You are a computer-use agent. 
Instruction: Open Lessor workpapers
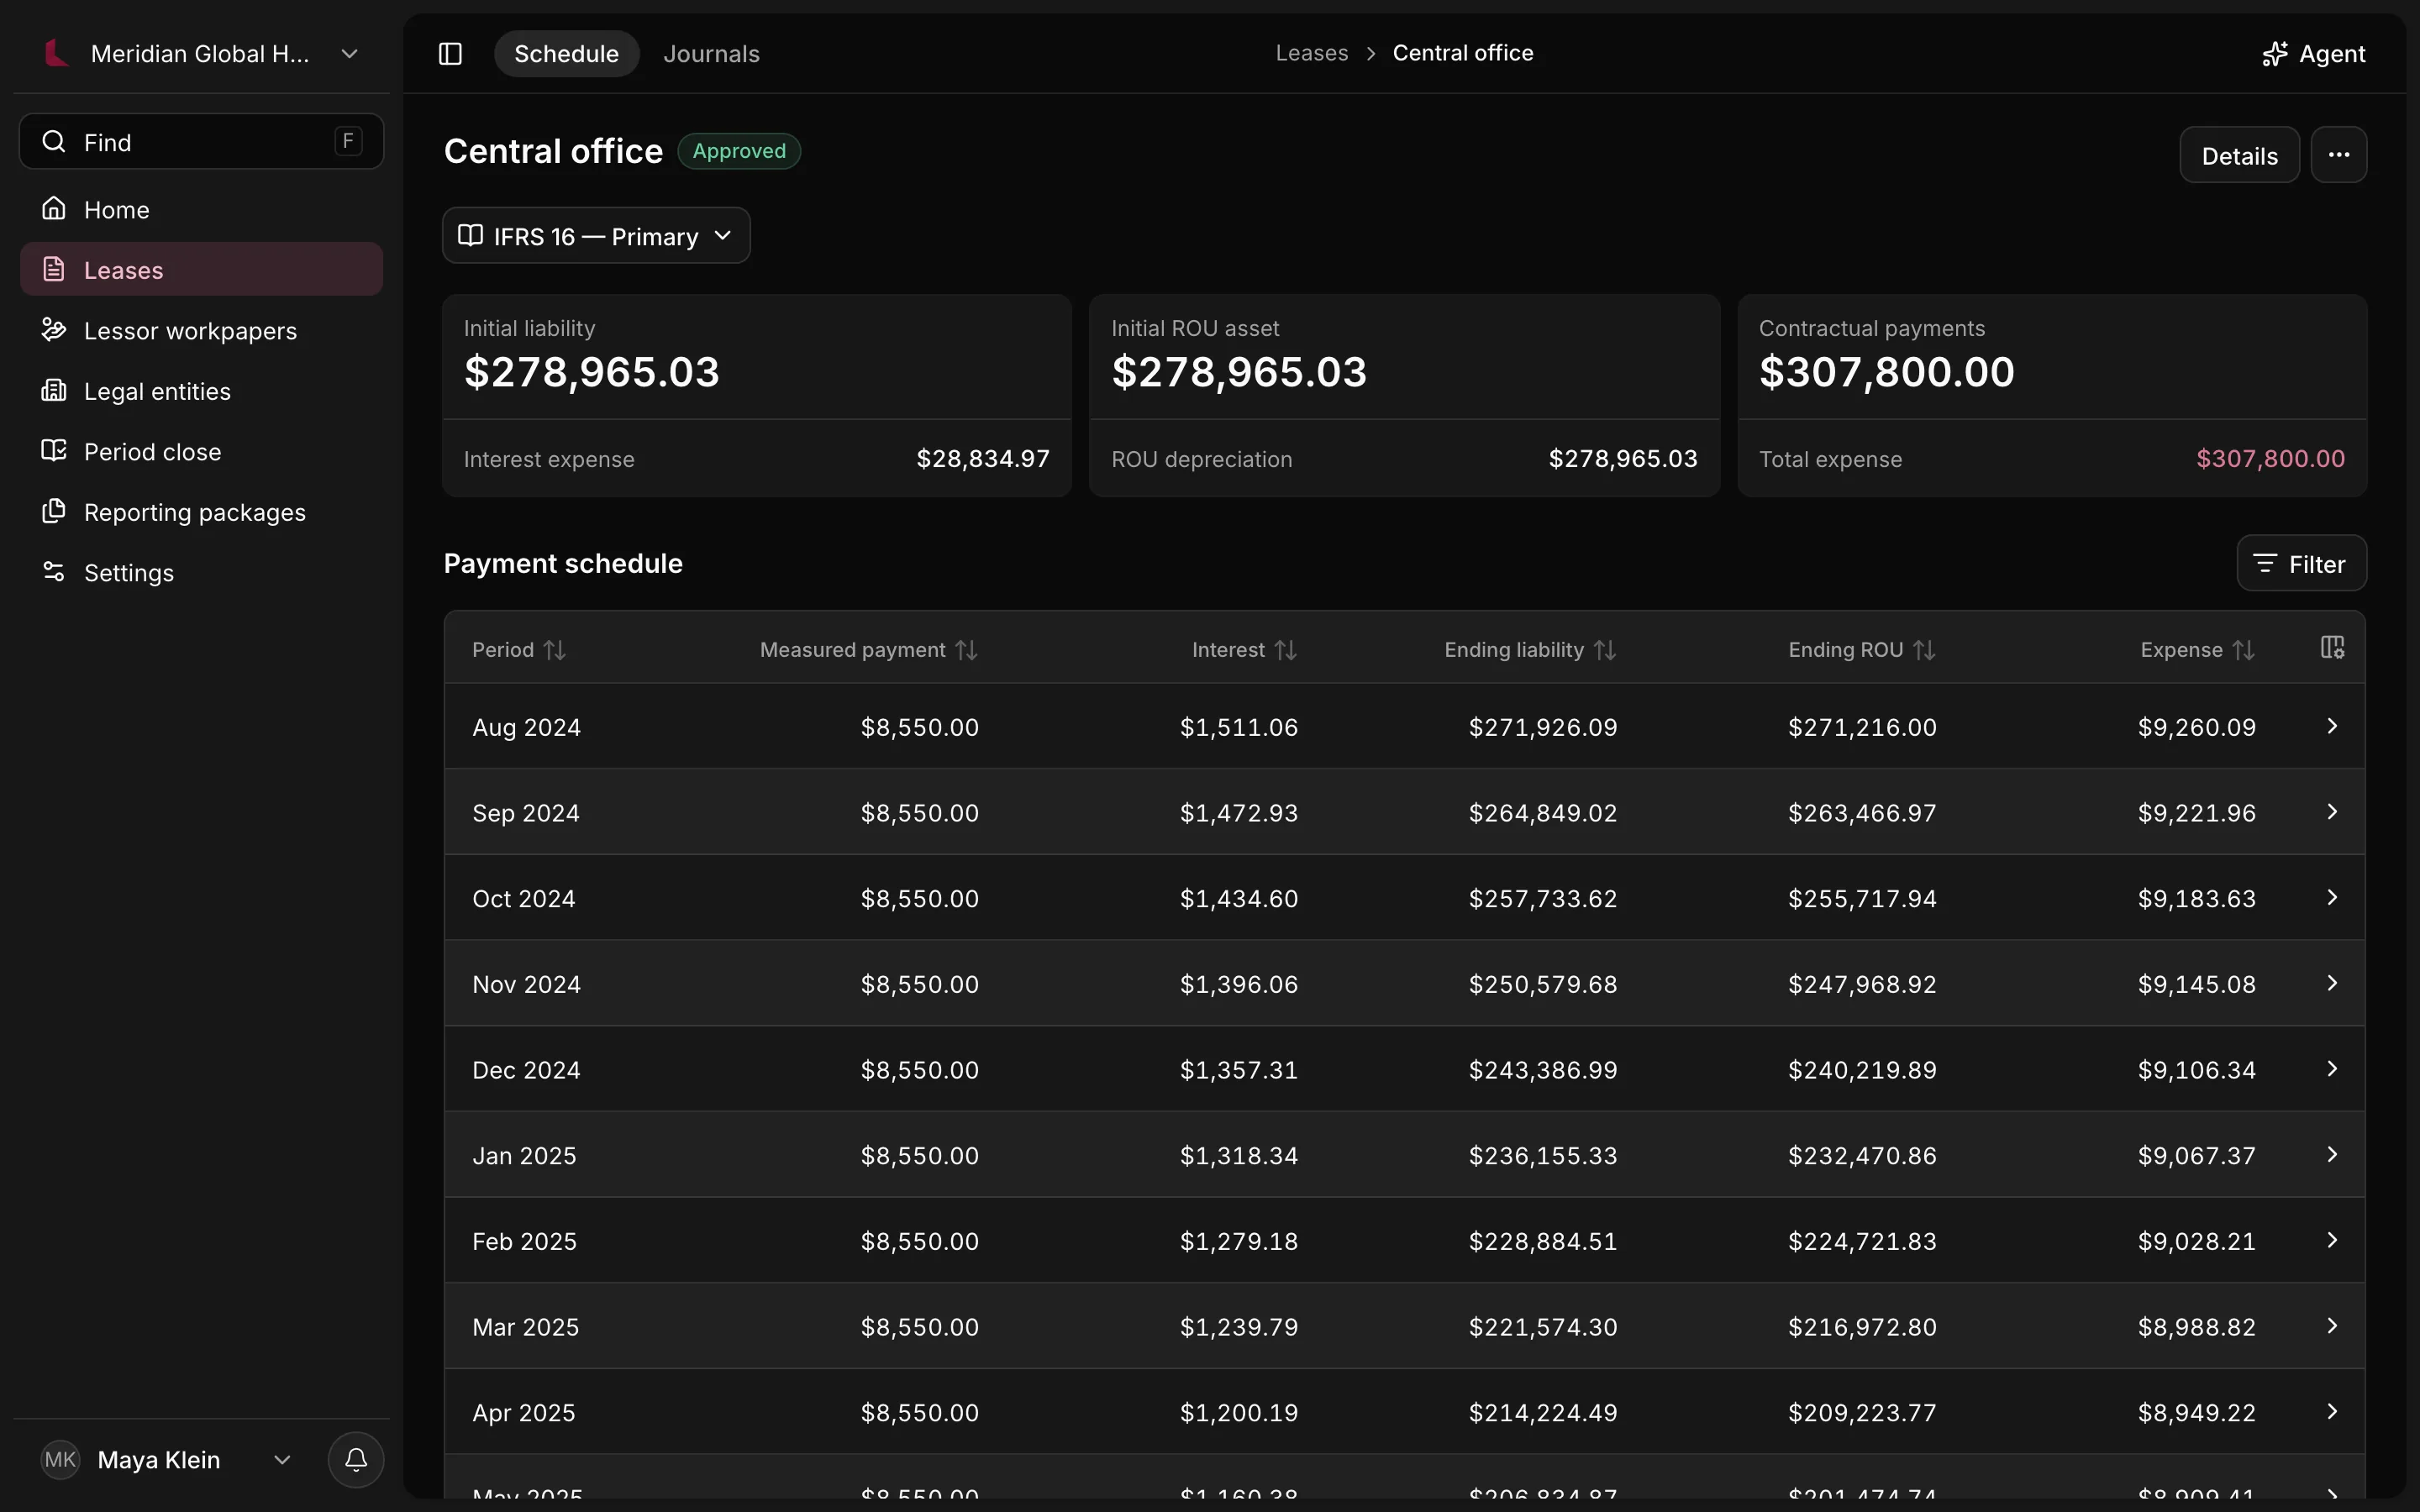[x=201, y=330]
